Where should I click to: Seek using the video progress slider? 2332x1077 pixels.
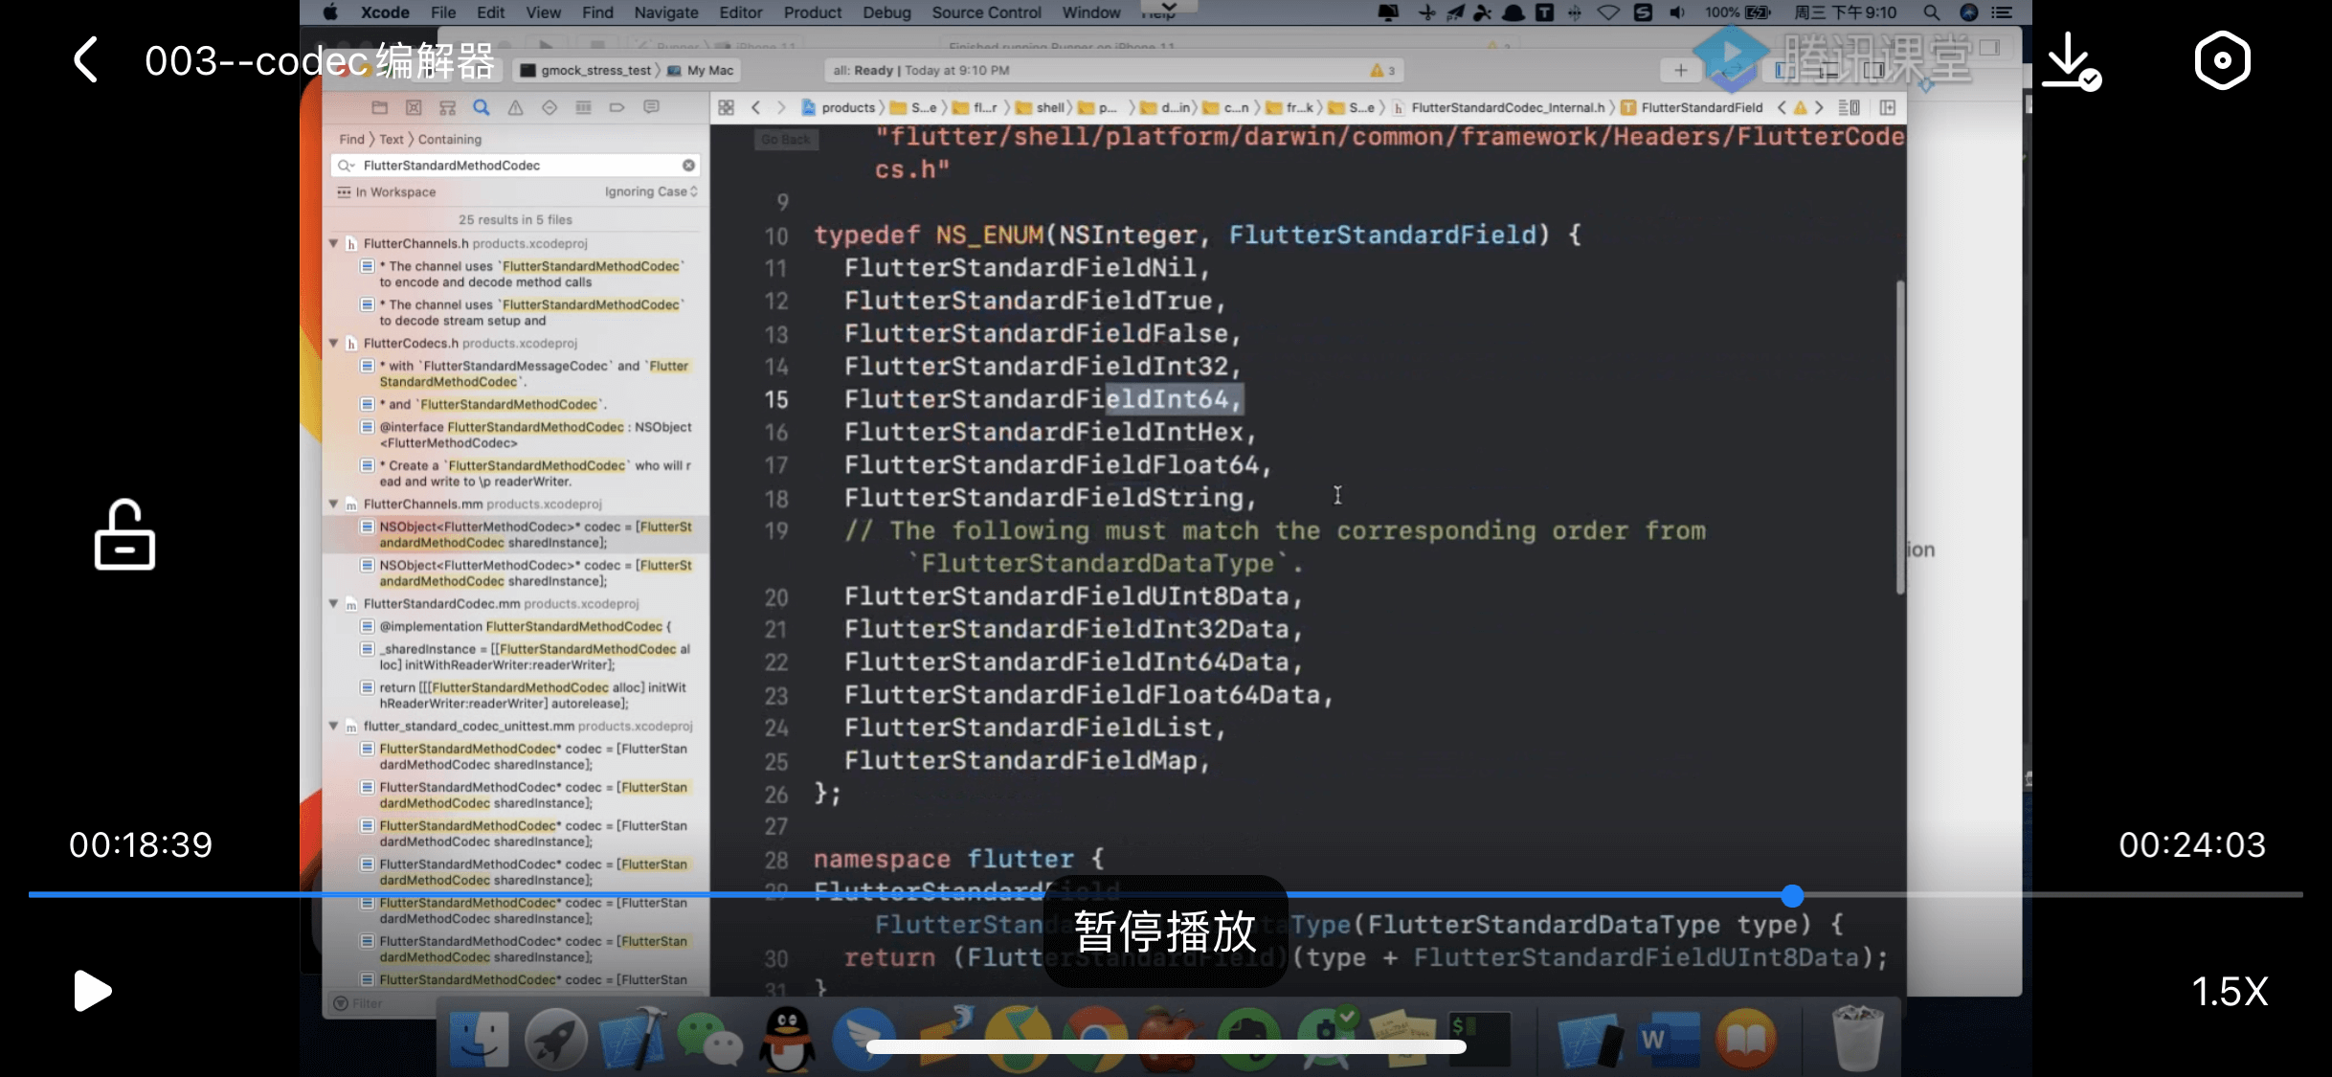pos(1792,895)
